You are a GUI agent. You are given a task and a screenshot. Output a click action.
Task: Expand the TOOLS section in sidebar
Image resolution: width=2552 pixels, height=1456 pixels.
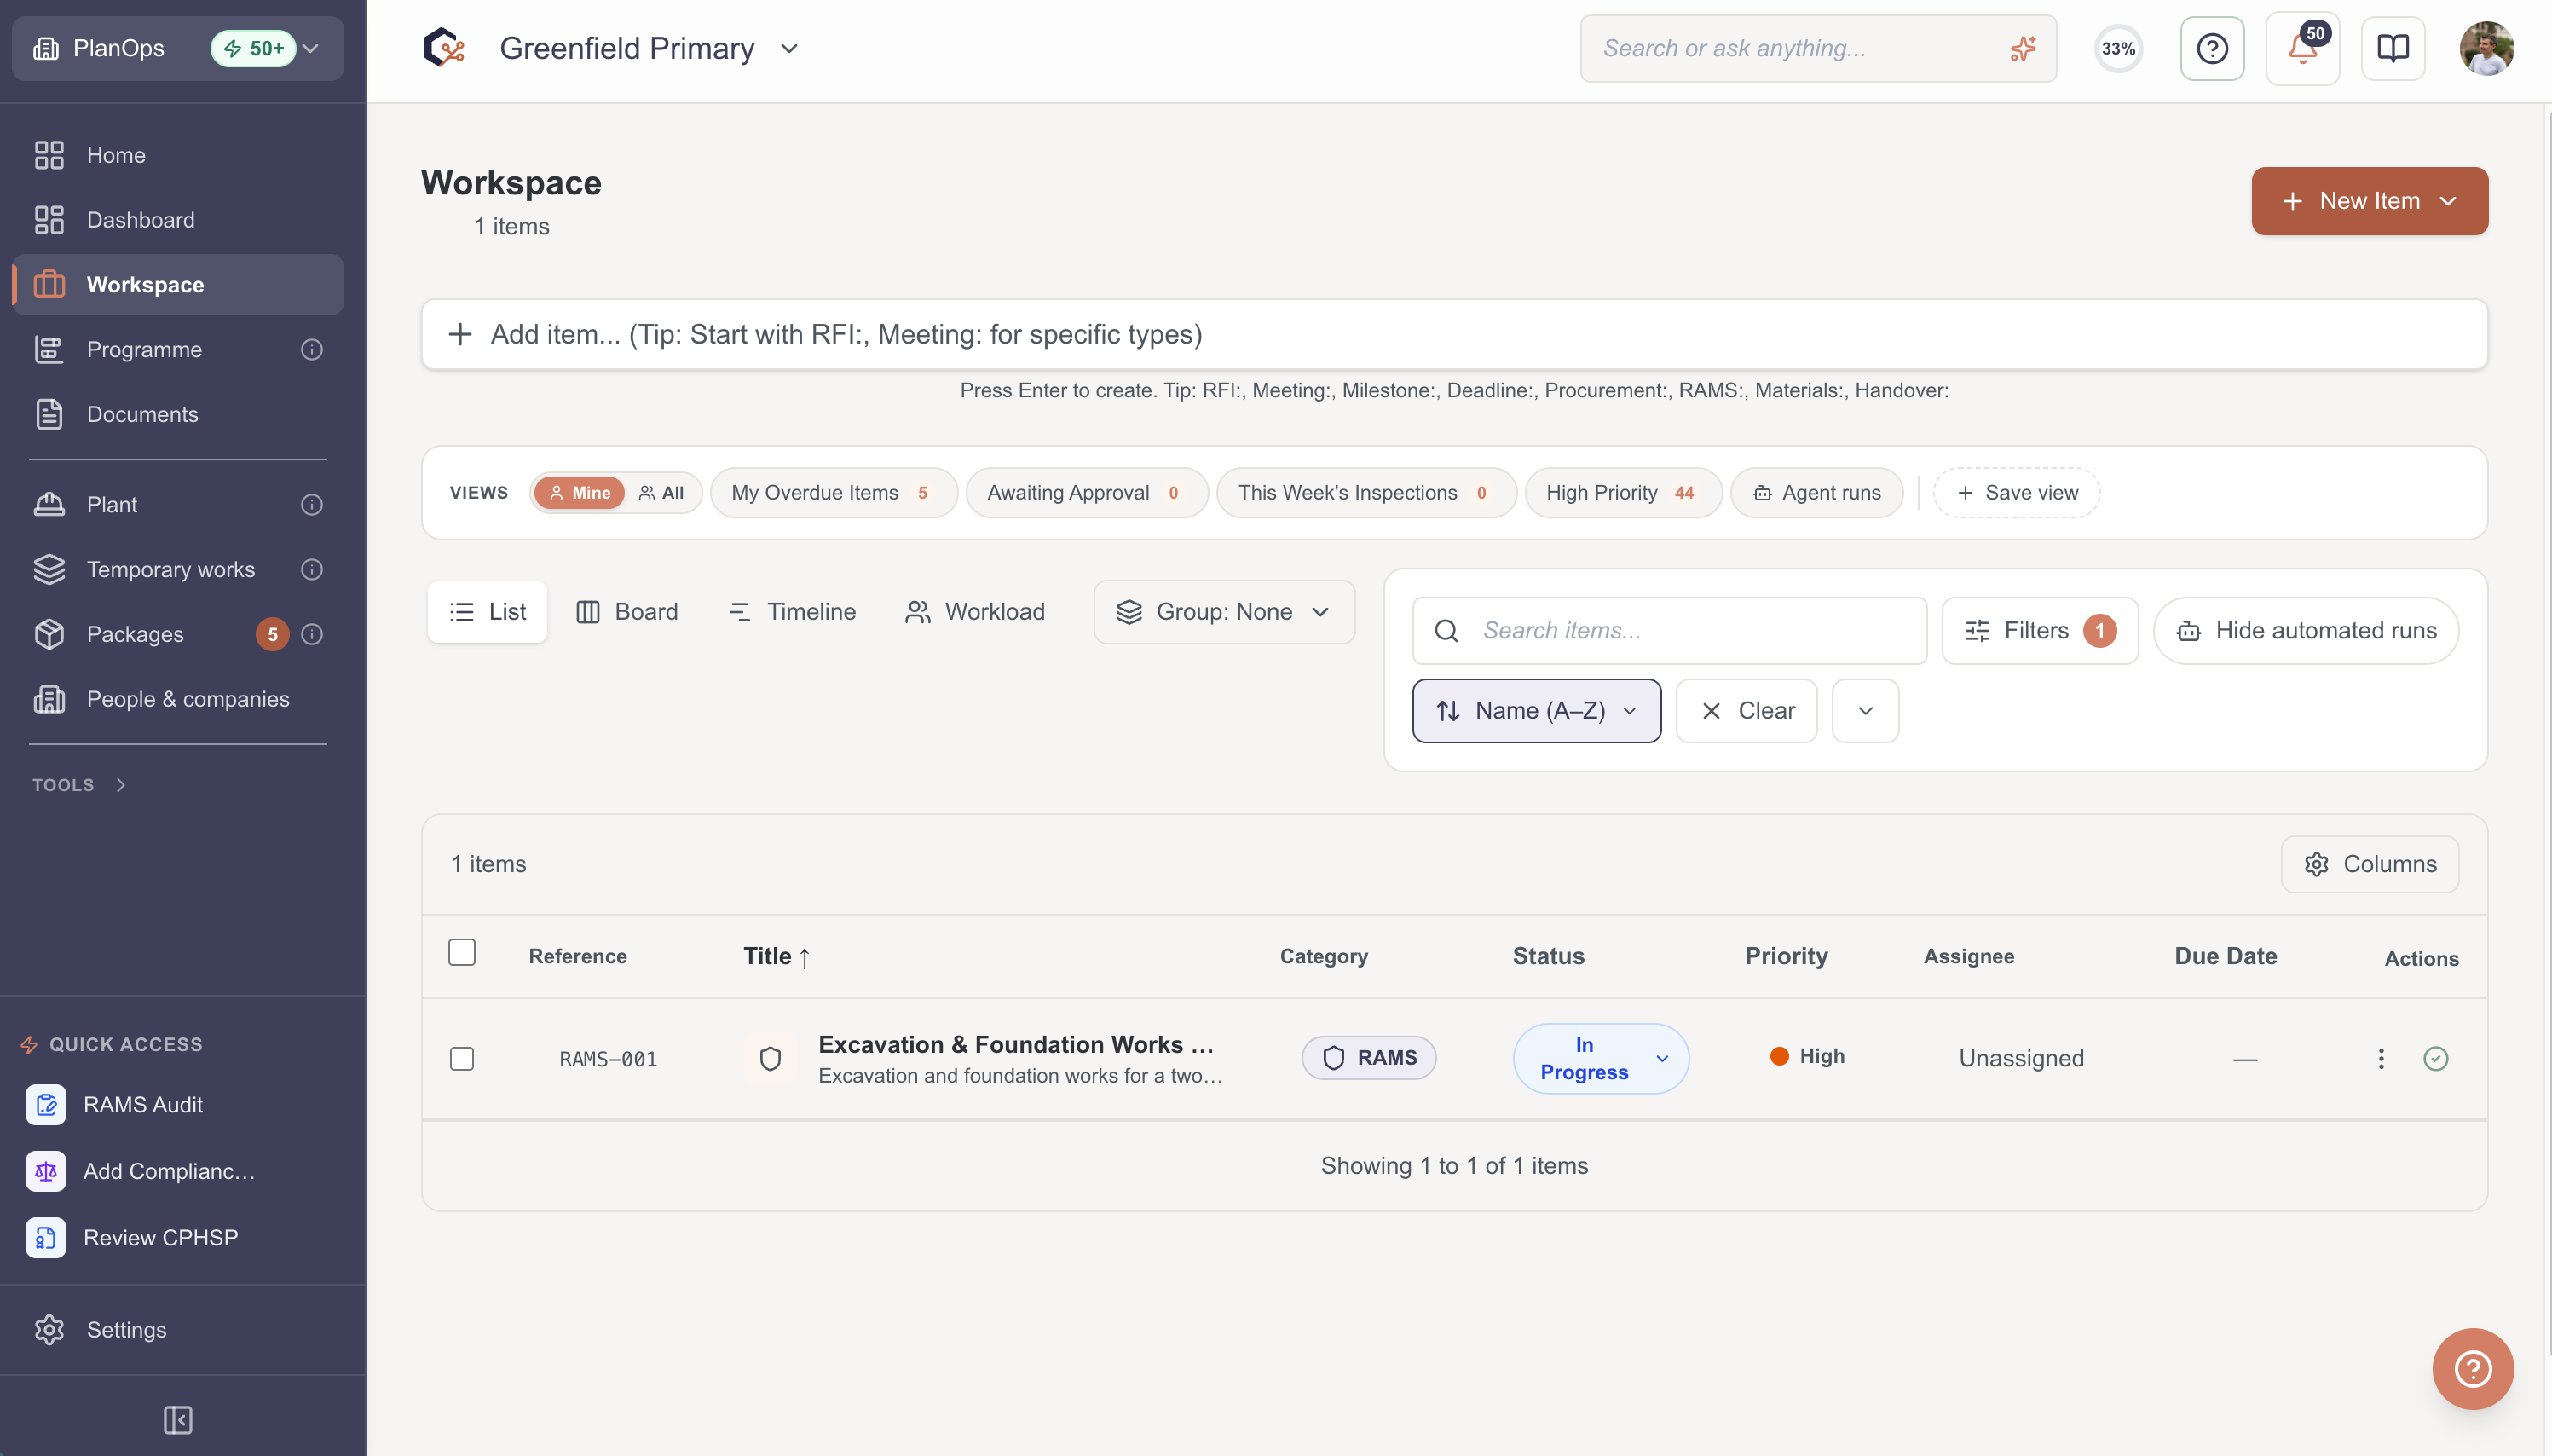coord(80,785)
